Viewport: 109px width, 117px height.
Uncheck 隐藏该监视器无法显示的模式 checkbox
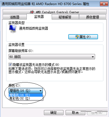pyautogui.click(x=10, y=64)
